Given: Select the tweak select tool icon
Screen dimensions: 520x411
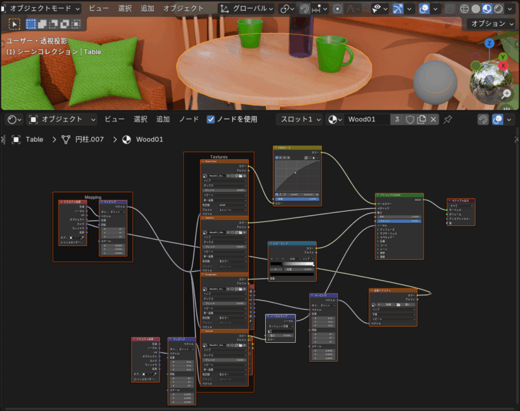Looking at the screenshot, I should tap(14, 24).
